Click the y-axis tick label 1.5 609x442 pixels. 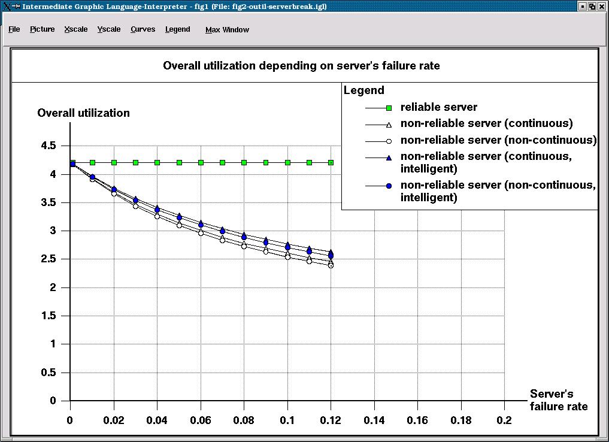[49, 316]
